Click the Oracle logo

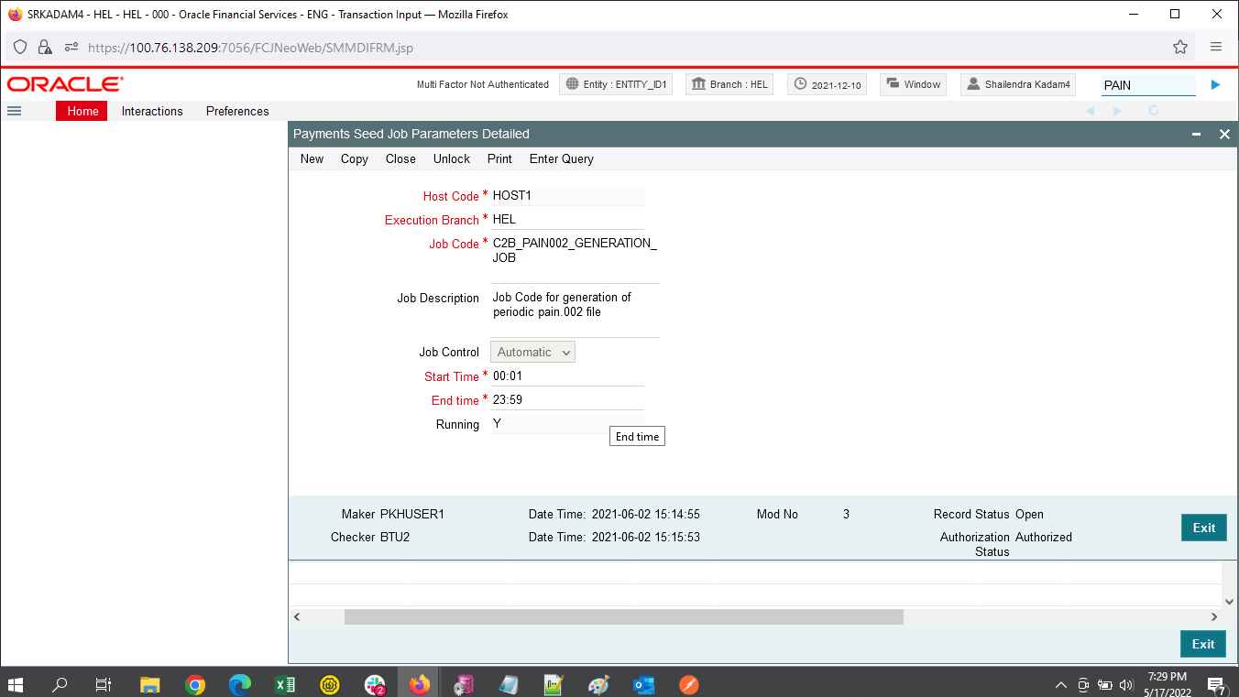[x=65, y=84]
